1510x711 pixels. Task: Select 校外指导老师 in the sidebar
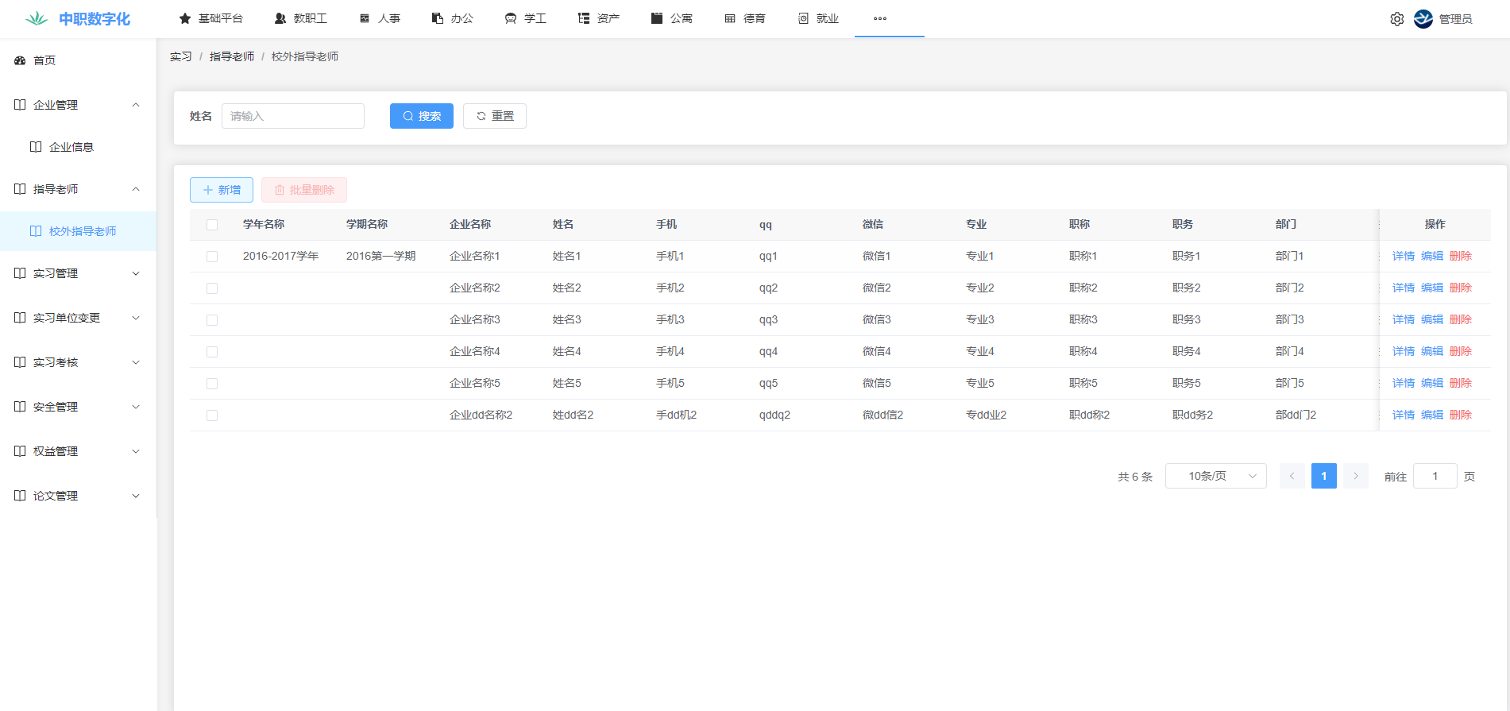tap(82, 231)
